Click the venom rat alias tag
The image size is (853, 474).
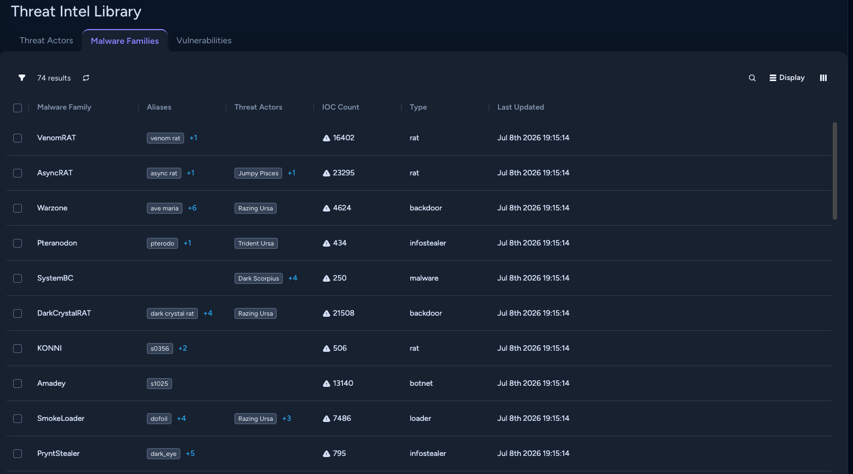tap(165, 138)
